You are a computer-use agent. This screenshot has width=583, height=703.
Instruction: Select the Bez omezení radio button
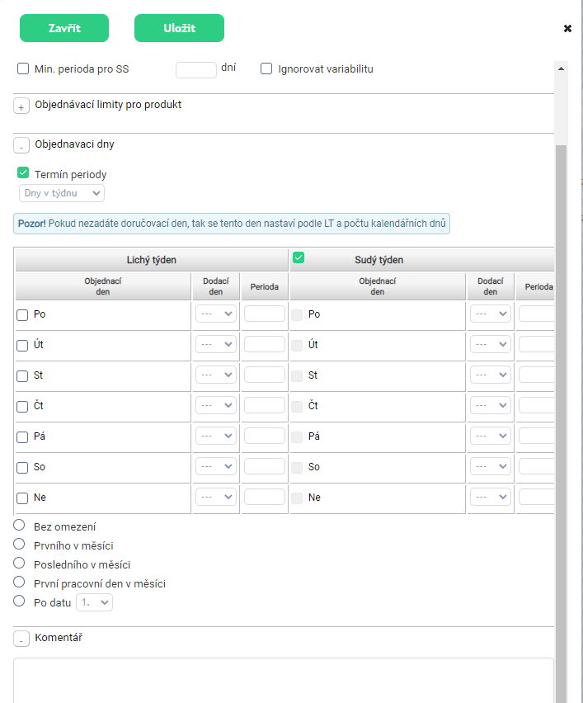click(19, 526)
